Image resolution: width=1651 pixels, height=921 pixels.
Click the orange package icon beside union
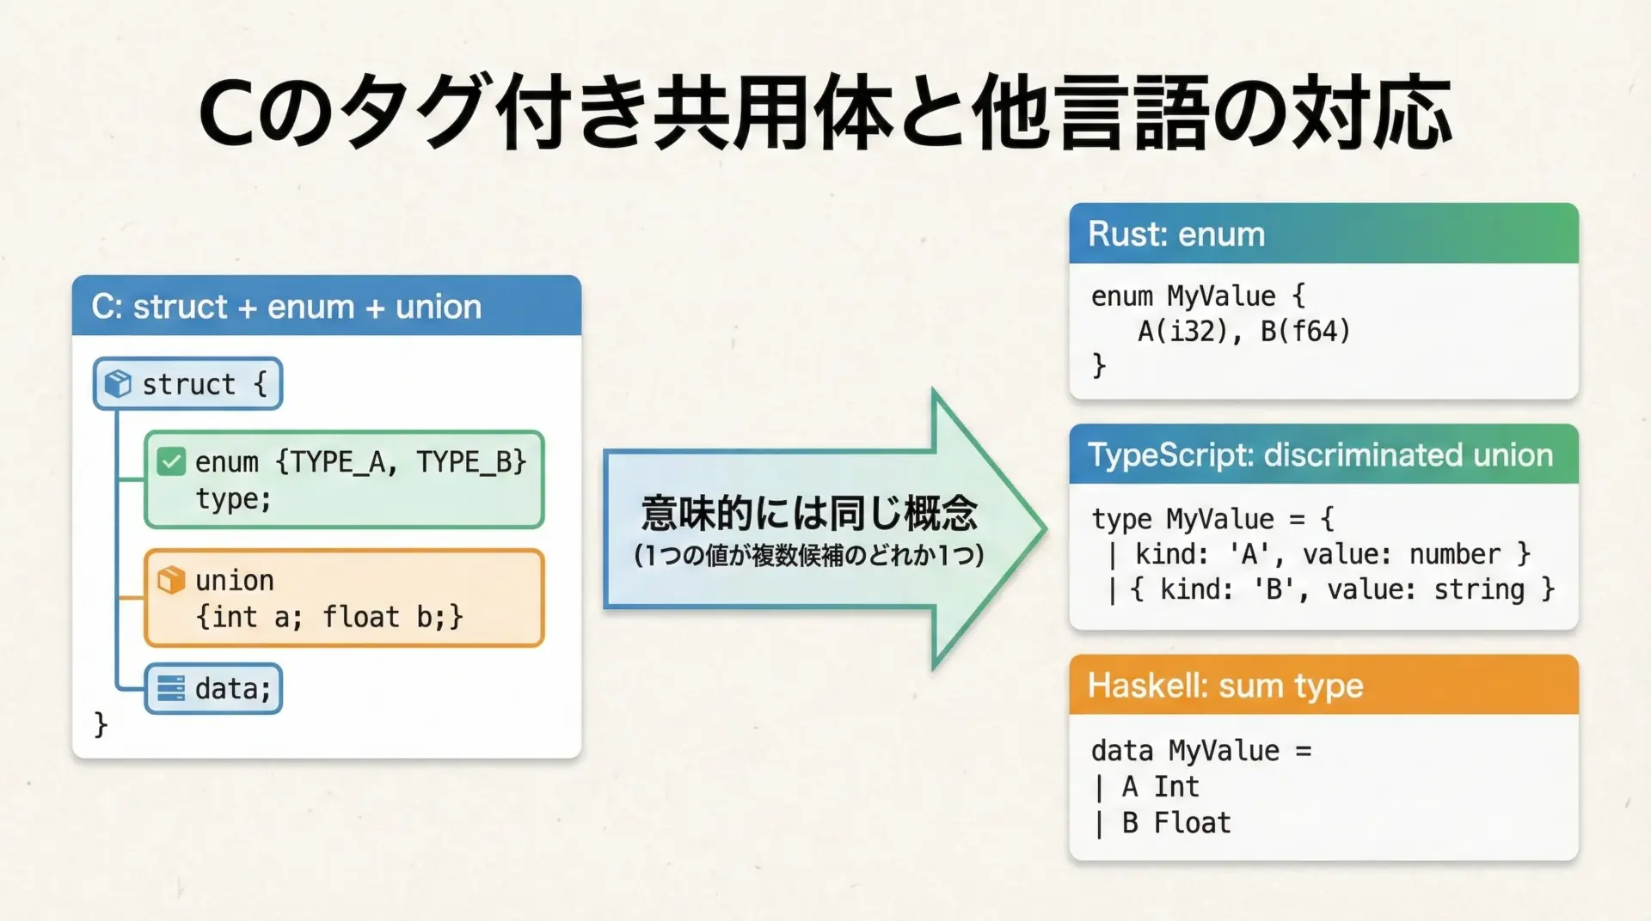[171, 581]
